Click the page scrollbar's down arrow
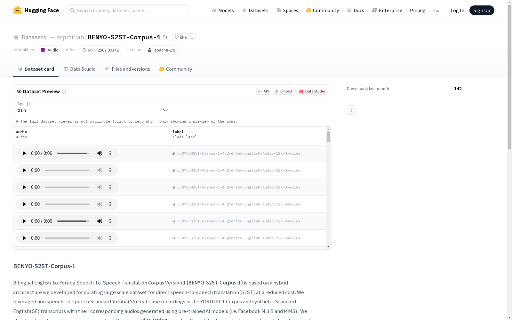Screen dimensions: 512x320 click(509, 317)
